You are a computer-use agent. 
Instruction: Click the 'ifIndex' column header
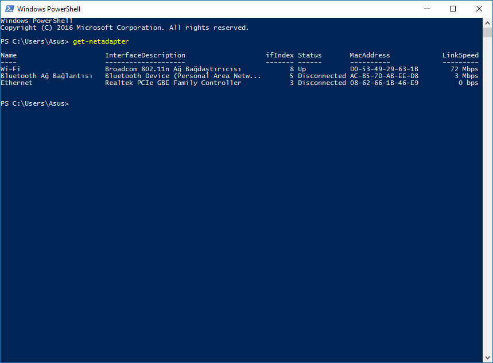tap(280, 55)
